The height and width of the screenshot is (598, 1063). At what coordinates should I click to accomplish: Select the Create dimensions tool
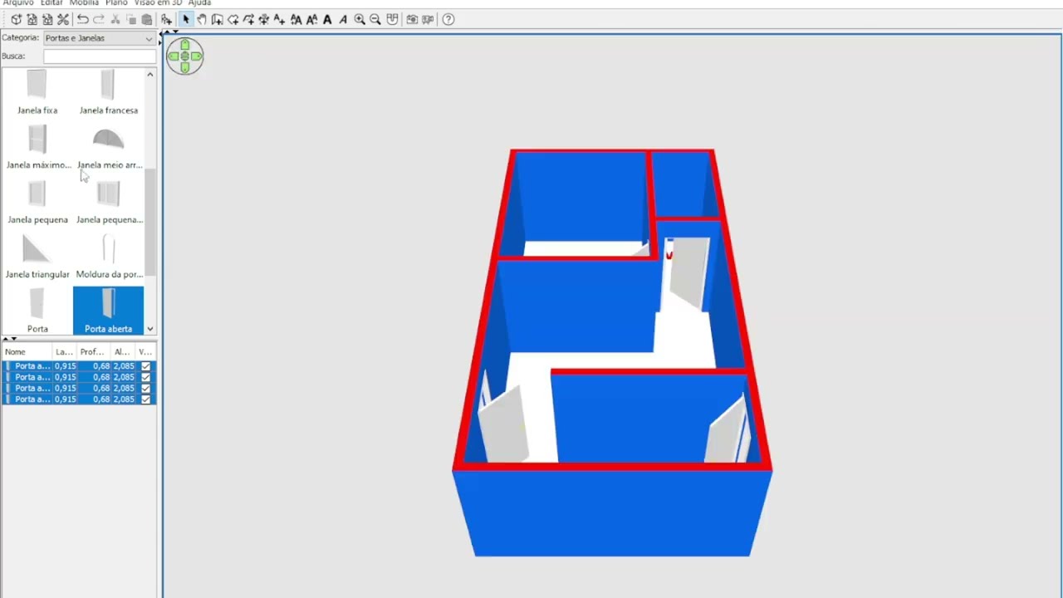pyautogui.click(x=264, y=19)
